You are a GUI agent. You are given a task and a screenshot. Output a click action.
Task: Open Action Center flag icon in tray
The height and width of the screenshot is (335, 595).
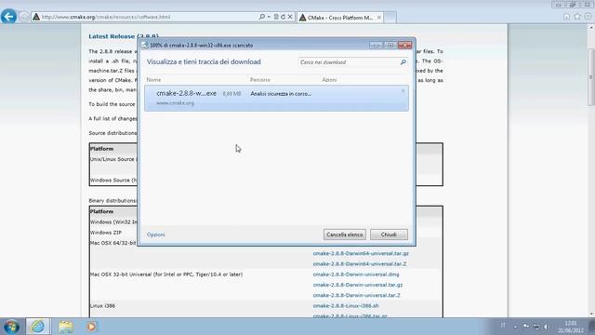(526, 327)
